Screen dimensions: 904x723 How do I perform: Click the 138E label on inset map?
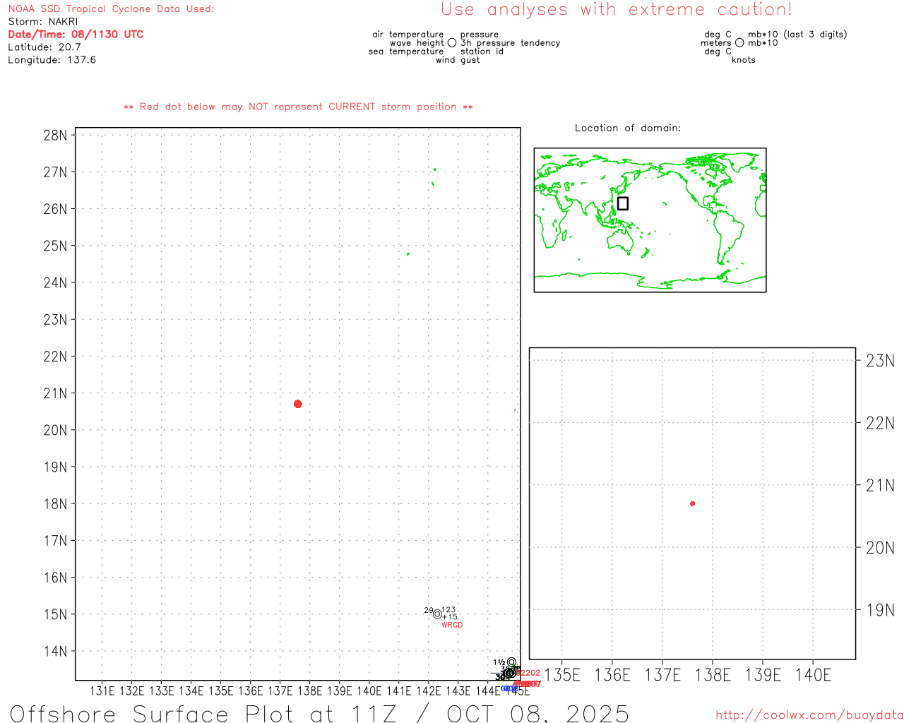coord(713,675)
